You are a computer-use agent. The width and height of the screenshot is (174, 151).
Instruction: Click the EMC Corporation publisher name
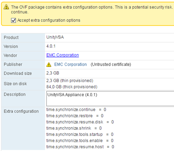71,65
